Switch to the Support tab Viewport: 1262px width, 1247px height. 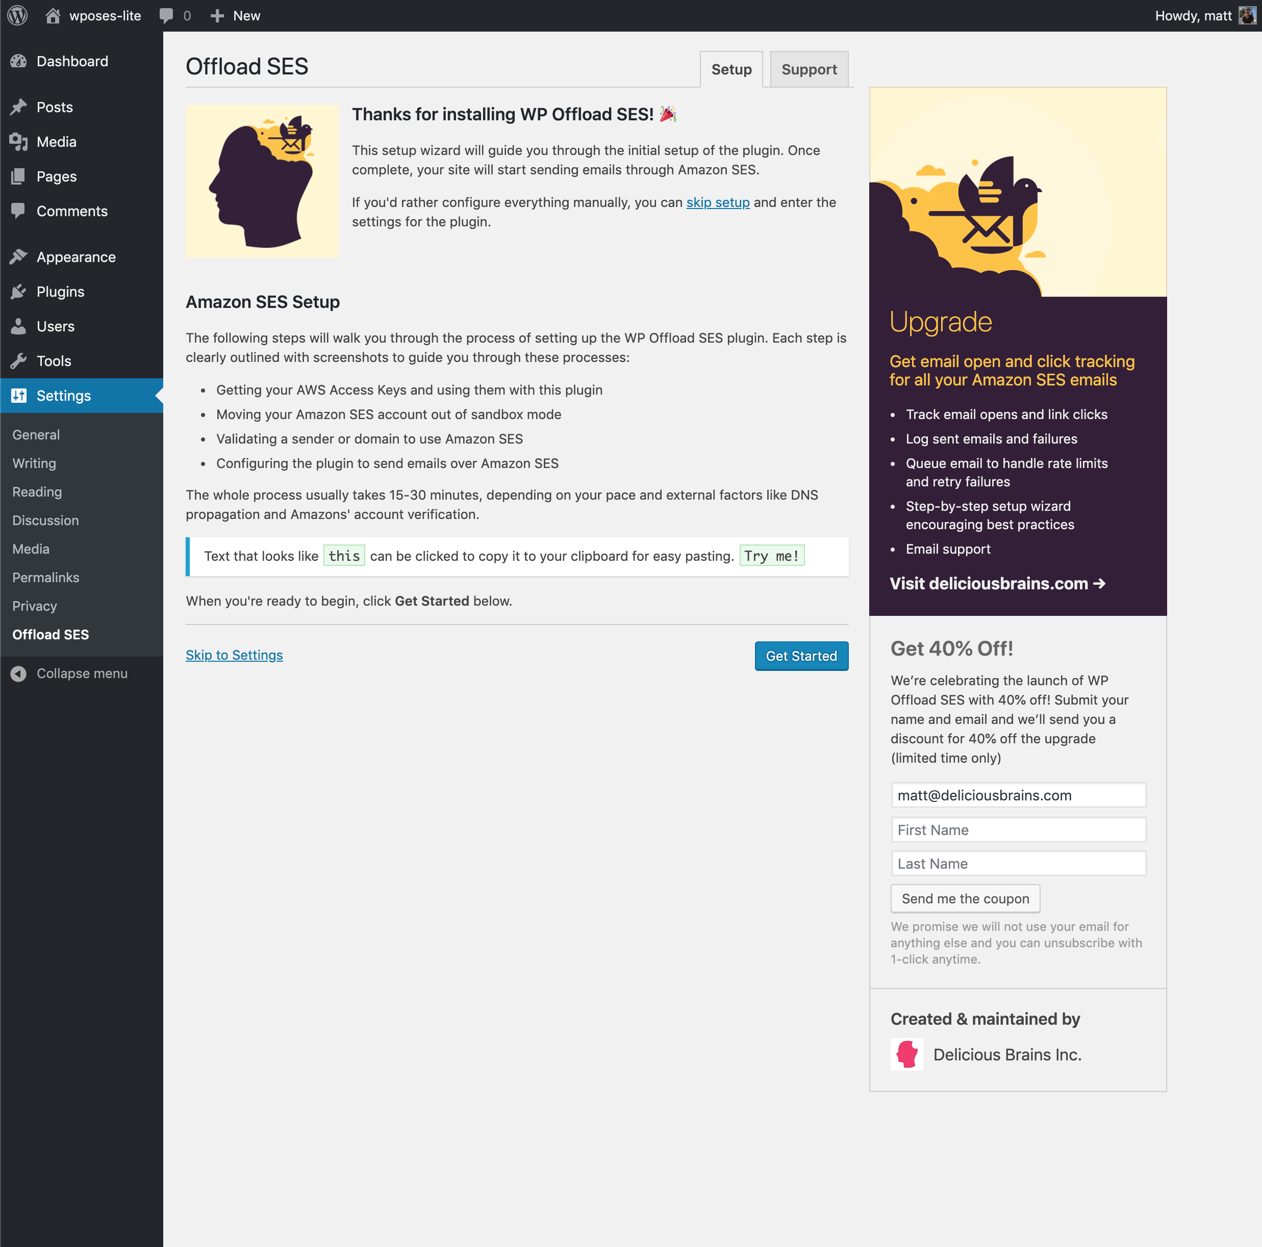809,69
